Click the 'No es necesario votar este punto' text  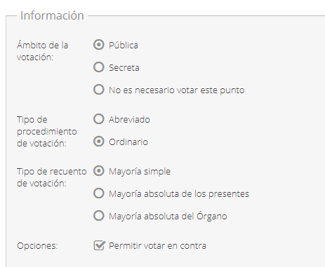coord(177,90)
